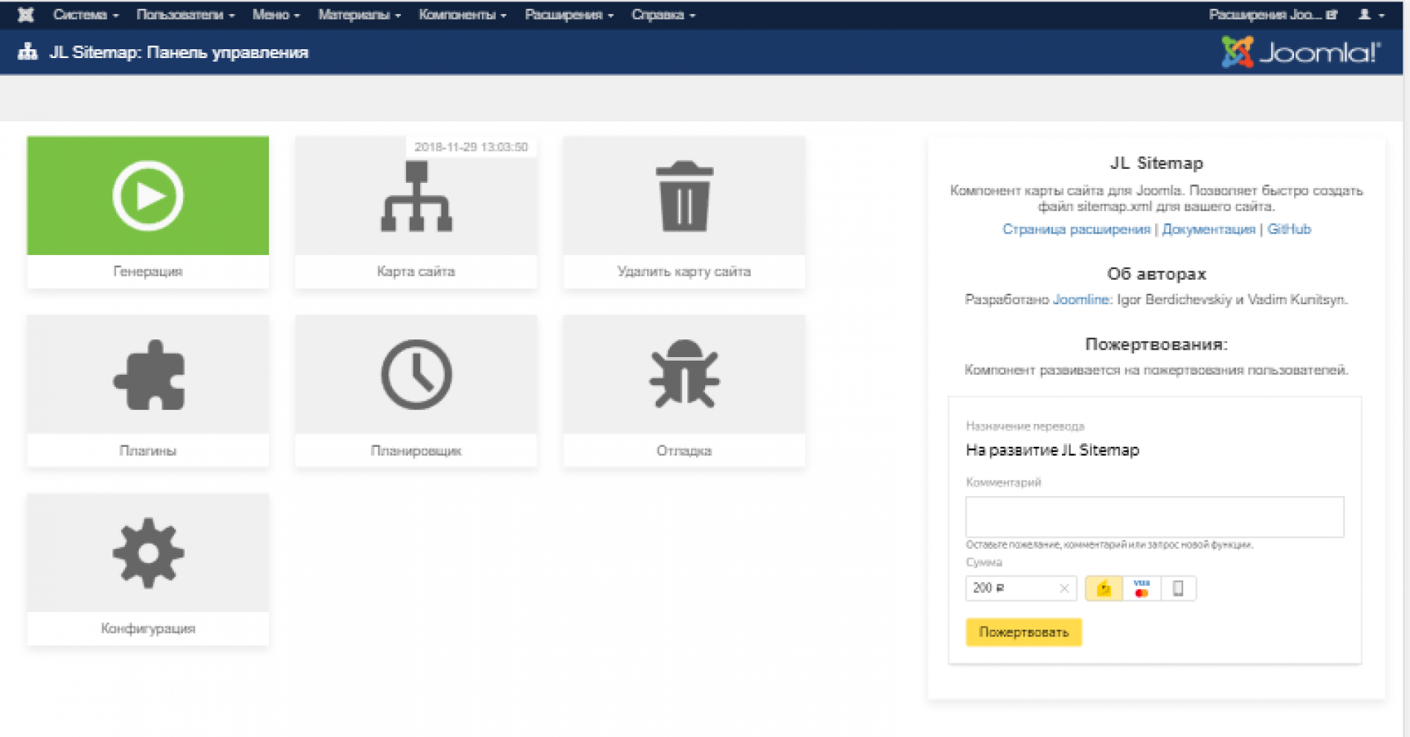The image size is (1410, 737).
Task: Click the Генерация tile label
Action: [148, 271]
